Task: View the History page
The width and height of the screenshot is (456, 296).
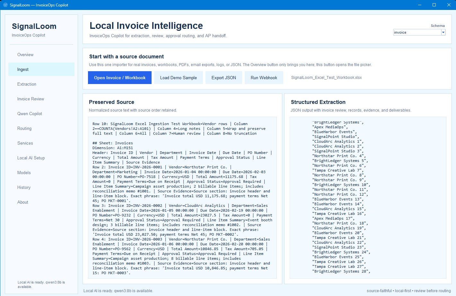Action: (x=41, y=187)
